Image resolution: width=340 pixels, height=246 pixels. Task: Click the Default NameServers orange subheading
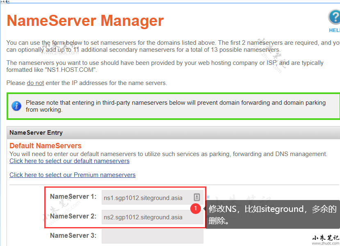[46, 146]
